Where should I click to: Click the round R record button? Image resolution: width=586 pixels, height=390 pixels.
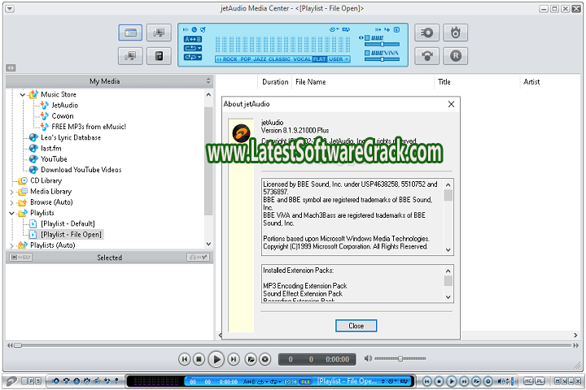(456, 56)
